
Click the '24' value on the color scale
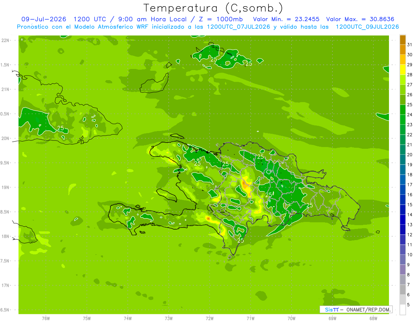pos(410,115)
